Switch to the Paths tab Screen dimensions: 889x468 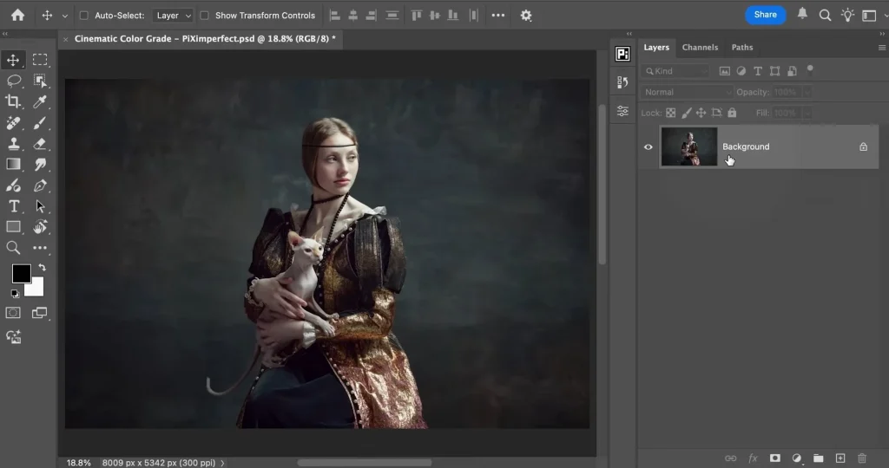[741, 48]
